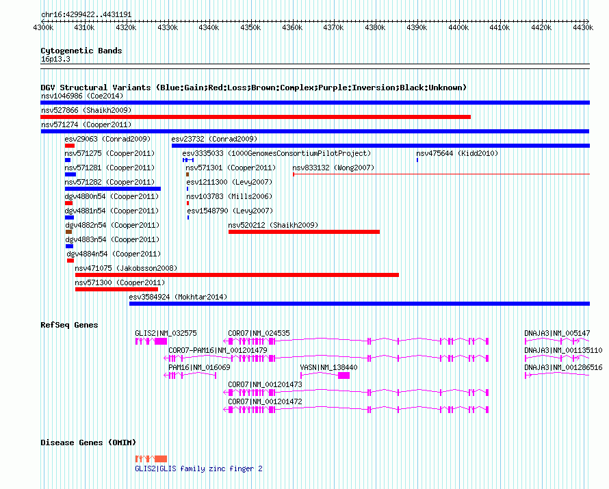Select the 16p13.3 band label
This screenshot has height=489, width=609.
coord(55,59)
